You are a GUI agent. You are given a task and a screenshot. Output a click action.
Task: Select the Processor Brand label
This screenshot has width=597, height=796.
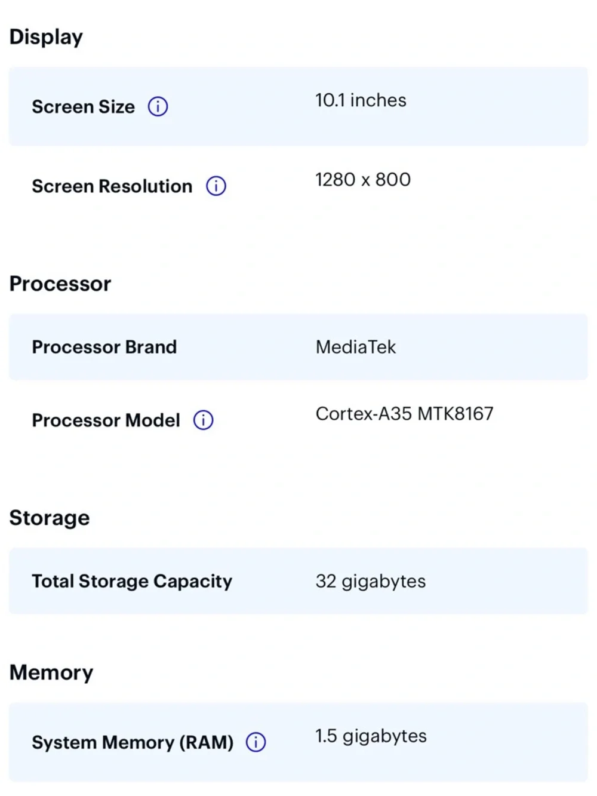(104, 347)
